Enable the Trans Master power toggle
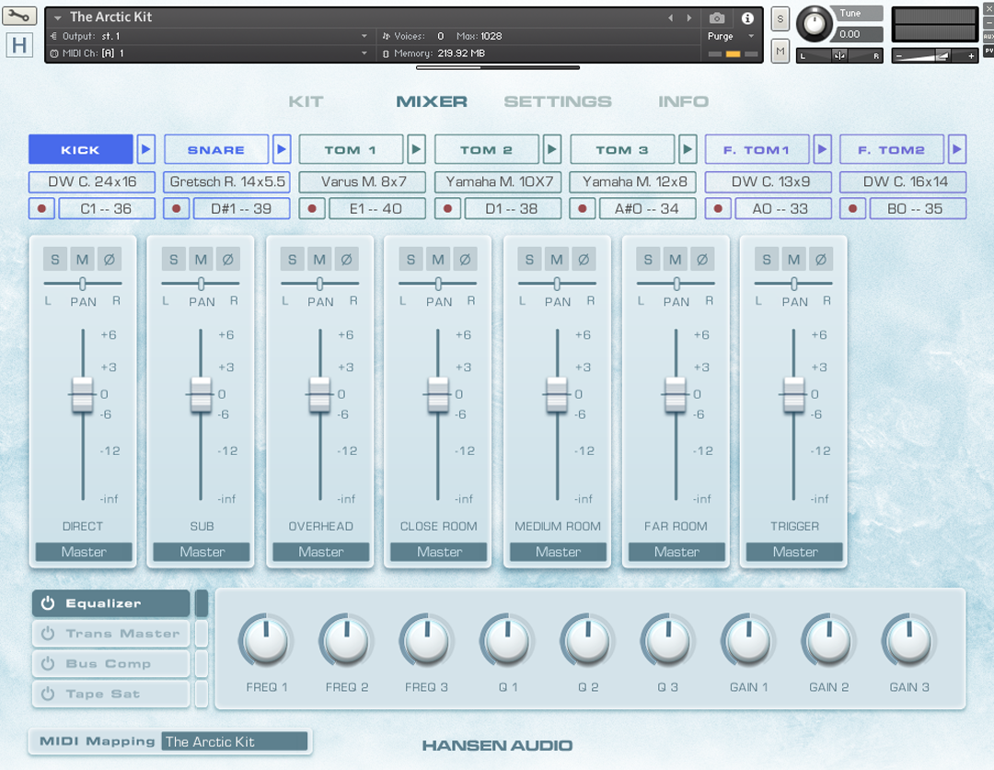This screenshot has width=994, height=770. coord(48,634)
